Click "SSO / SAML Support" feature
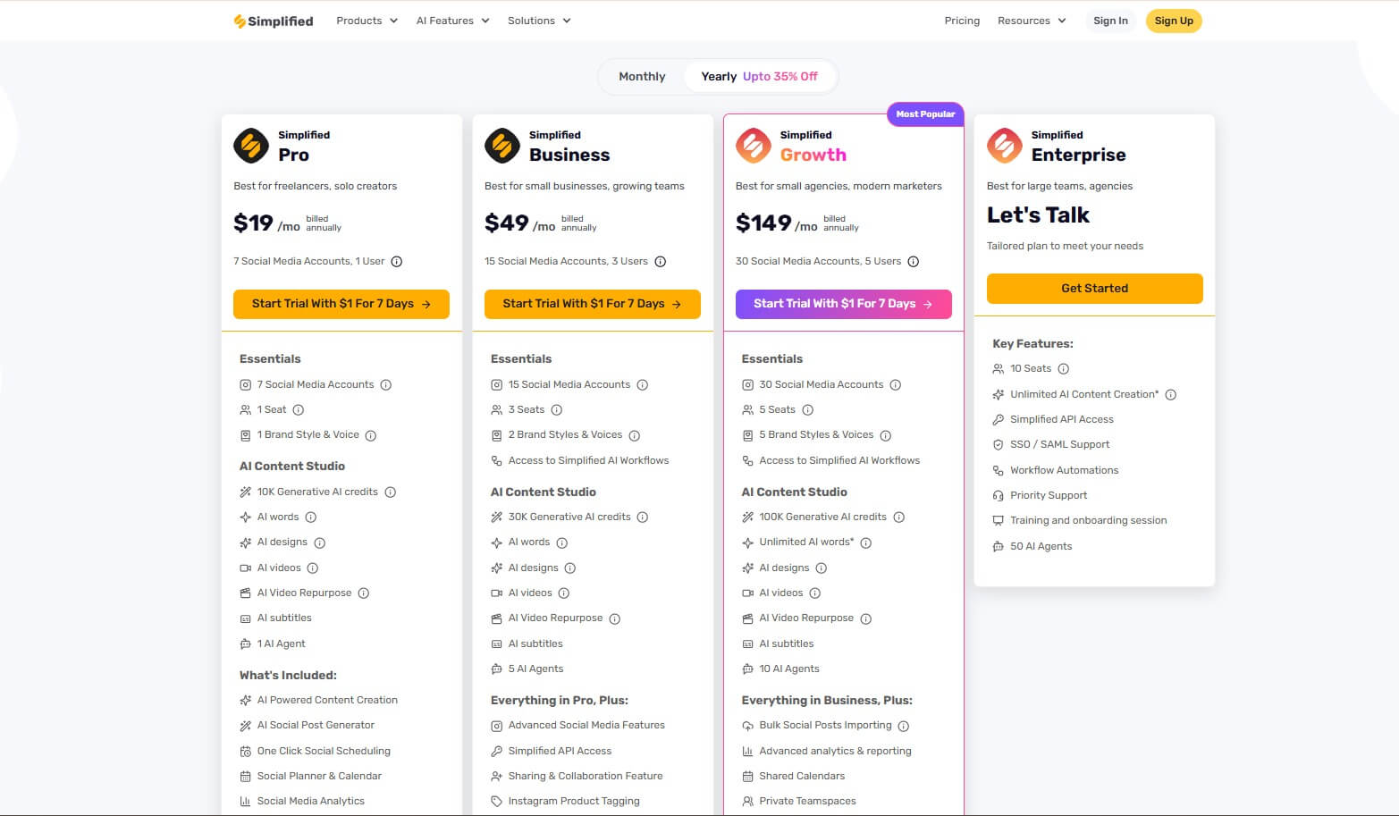 1060,444
